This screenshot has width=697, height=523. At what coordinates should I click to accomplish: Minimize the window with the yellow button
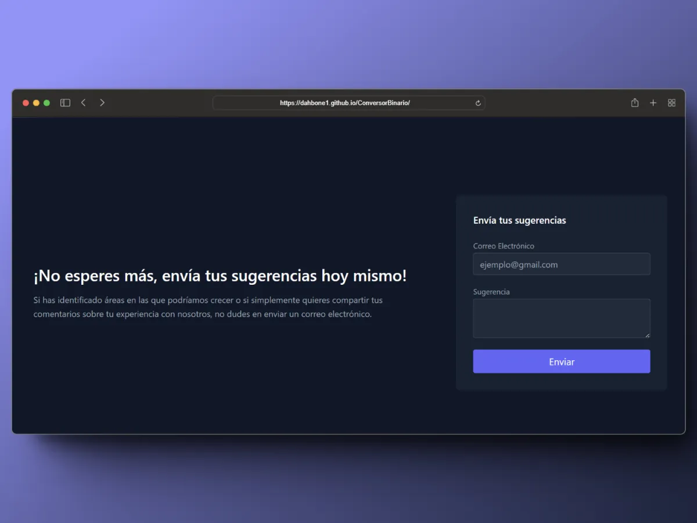[36, 103]
